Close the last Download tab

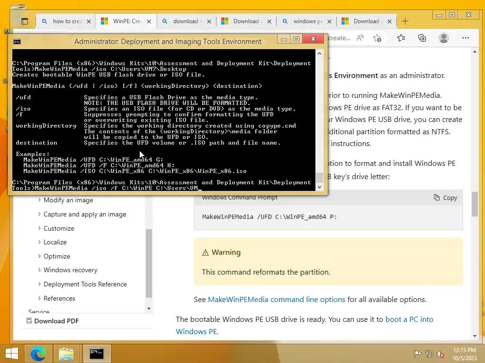[389, 22]
